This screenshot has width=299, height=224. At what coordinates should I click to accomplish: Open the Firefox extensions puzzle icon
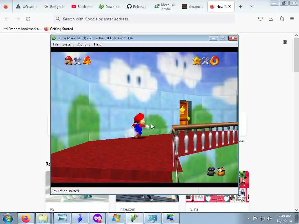pyautogui.click(x=281, y=19)
